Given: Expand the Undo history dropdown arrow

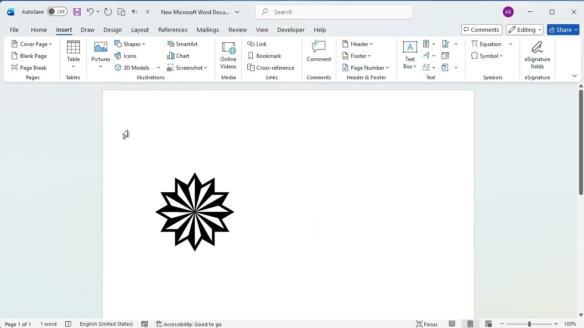Looking at the screenshot, I should (98, 12).
